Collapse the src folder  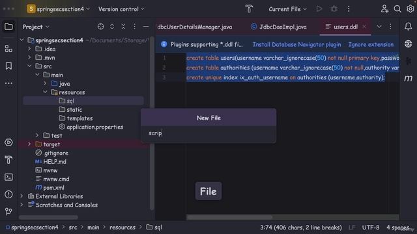[29, 66]
